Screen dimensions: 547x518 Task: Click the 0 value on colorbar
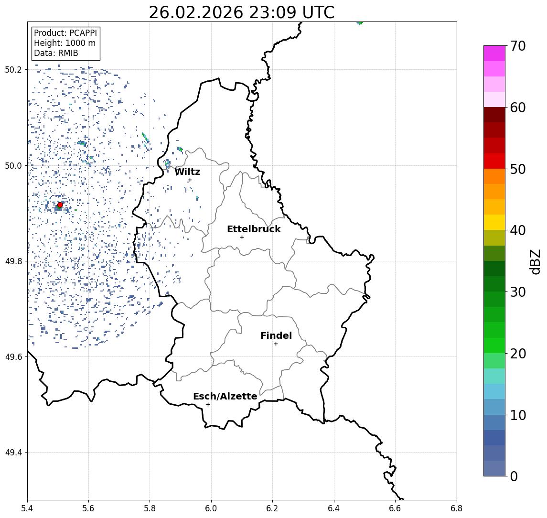(x=514, y=476)
